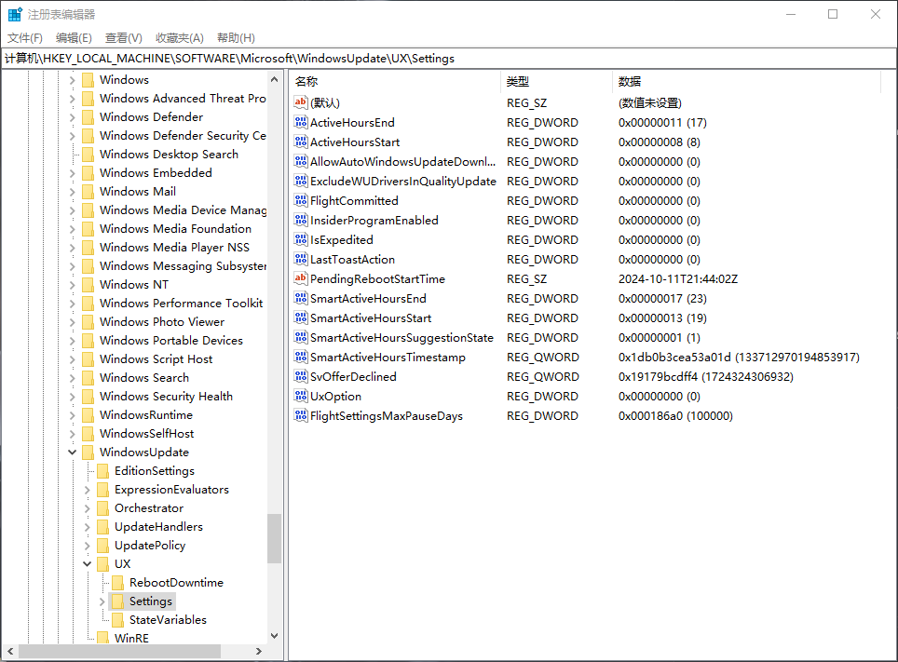The height and width of the screenshot is (662, 898).
Task: Click the registry path address bar
Action: 449,59
